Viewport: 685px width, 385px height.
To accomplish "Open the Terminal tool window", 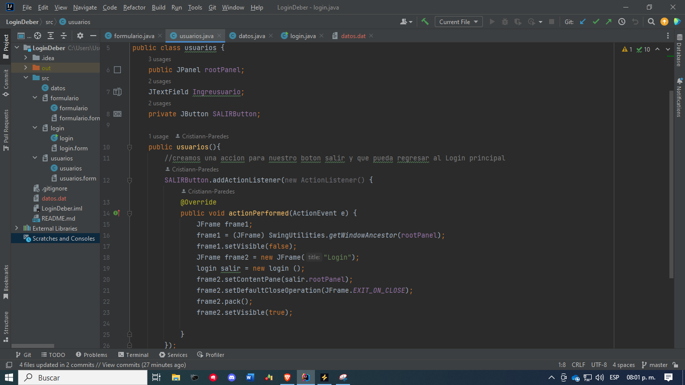I will pyautogui.click(x=133, y=354).
